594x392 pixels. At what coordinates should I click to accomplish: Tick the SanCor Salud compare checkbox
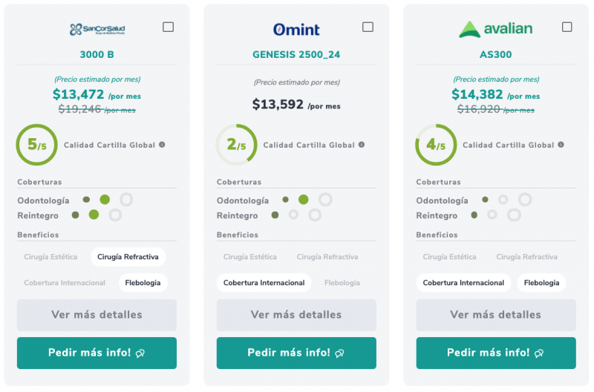(x=169, y=27)
